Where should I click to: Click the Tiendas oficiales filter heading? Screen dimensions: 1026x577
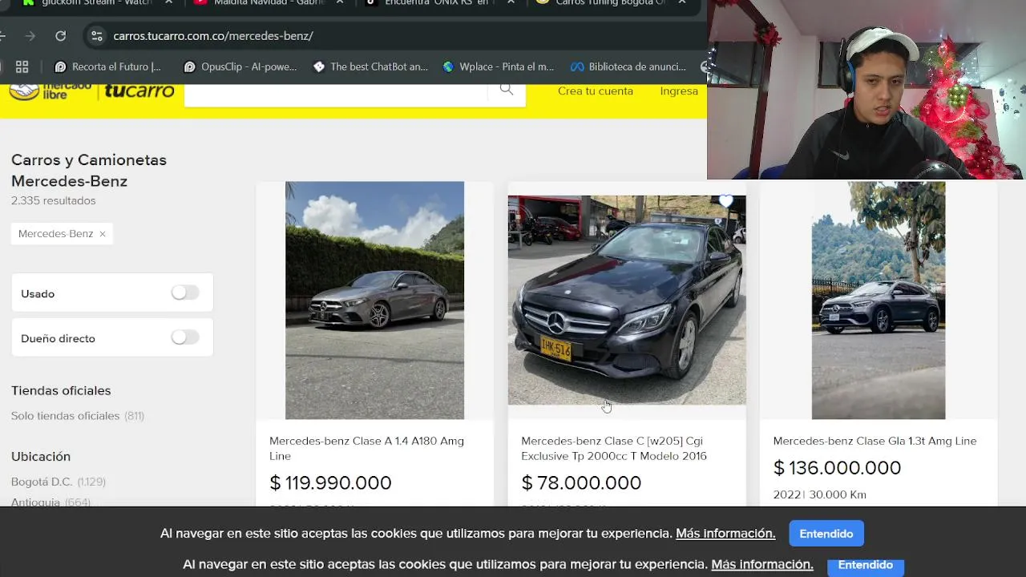pyautogui.click(x=61, y=390)
